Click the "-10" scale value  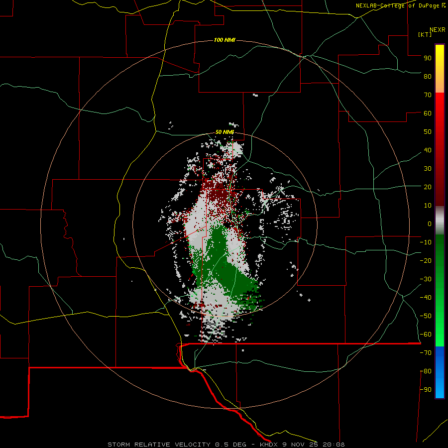[426, 242]
